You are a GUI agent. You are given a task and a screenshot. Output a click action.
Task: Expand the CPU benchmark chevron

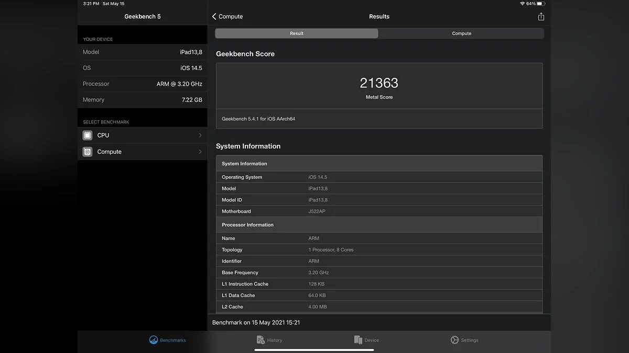(200, 135)
